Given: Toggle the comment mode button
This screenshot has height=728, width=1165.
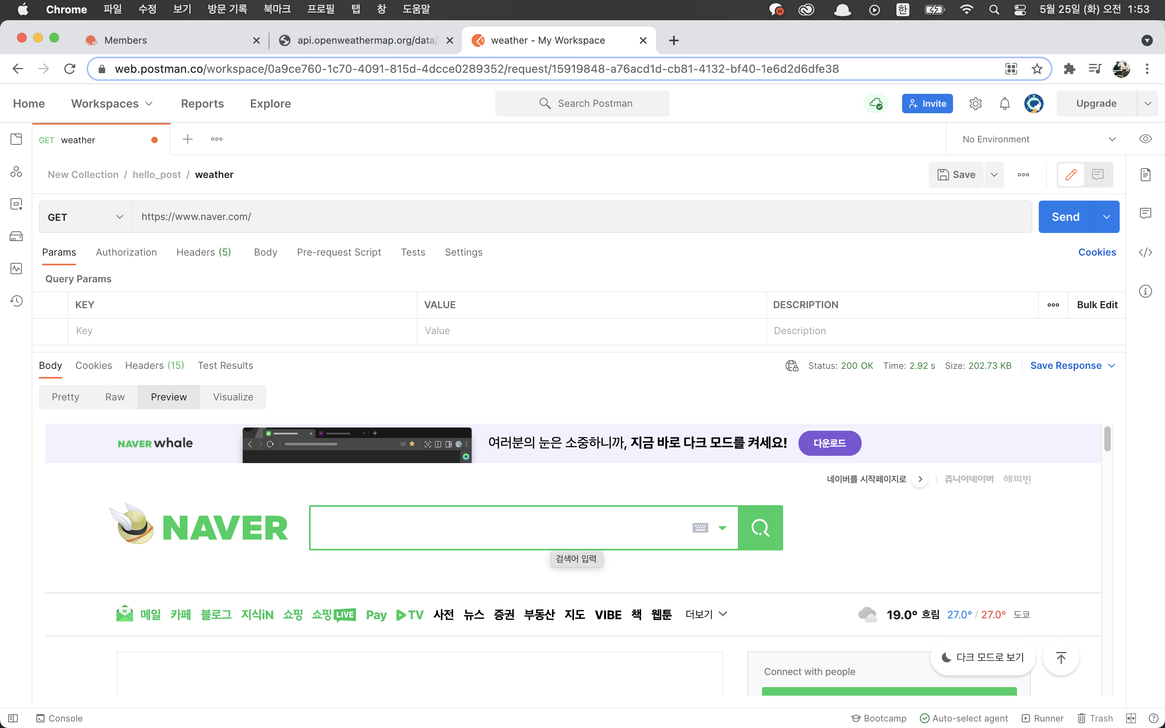Looking at the screenshot, I should [1097, 175].
